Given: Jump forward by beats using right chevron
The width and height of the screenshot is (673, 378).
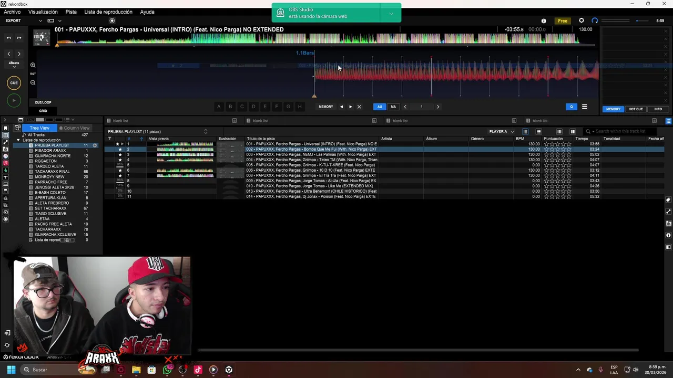Looking at the screenshot, I should coord(19,54).
